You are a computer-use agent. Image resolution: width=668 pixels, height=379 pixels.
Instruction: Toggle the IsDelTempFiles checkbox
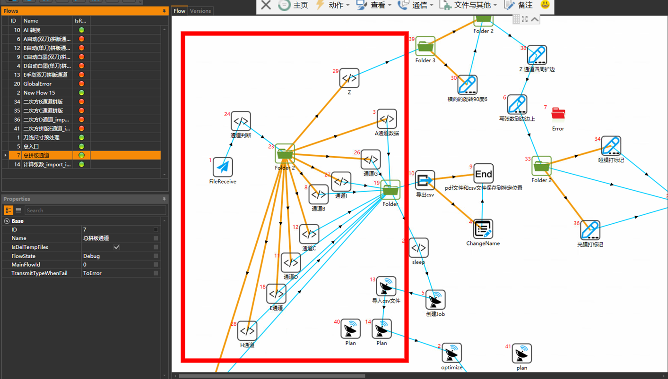tap(116, 247)
